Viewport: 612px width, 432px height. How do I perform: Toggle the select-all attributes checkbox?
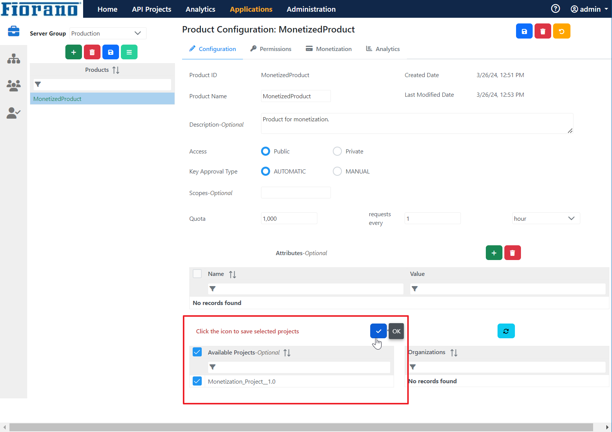pos(197,274)
